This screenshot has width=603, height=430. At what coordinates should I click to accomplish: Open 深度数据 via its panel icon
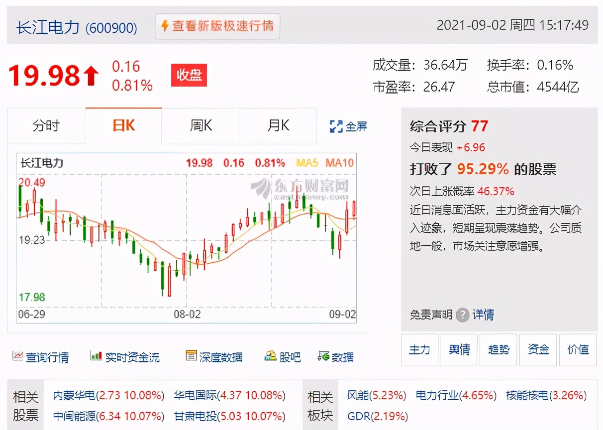point(191,356)
